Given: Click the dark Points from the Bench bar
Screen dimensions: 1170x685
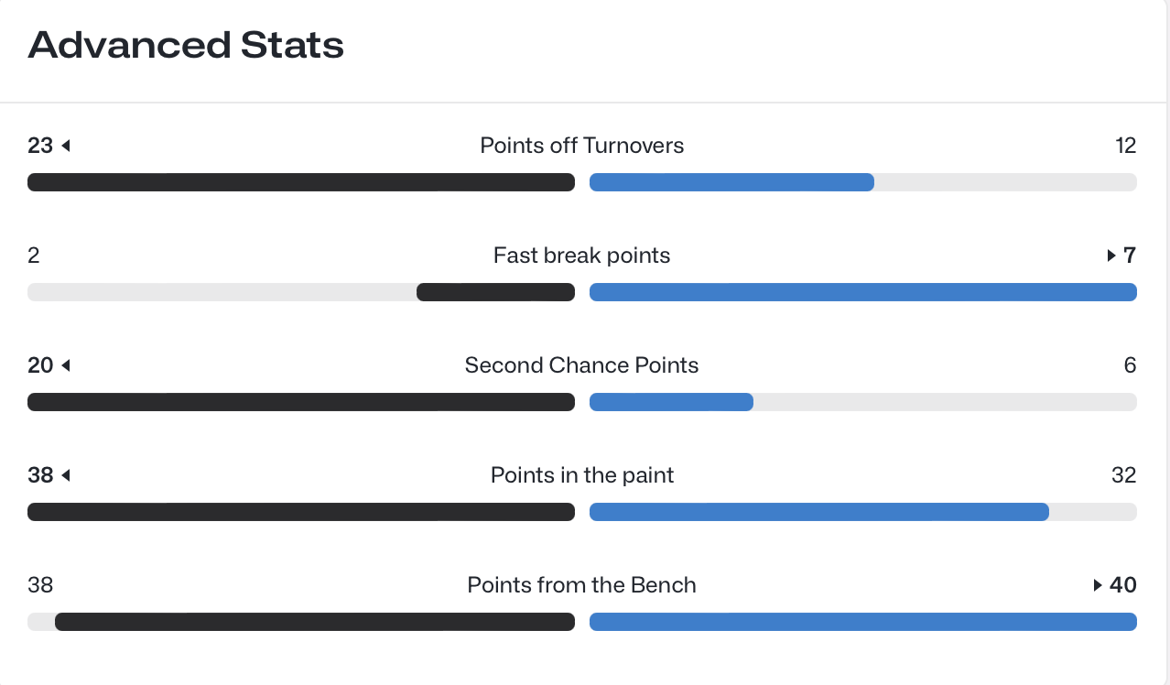Looking at the screenshot, I should pyautogui.click(x=314, y=622).
